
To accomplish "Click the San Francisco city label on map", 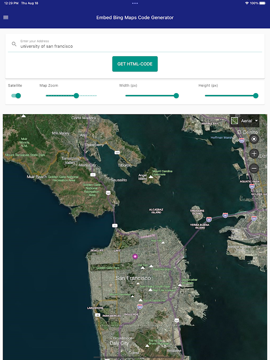I will coord(133,278).
